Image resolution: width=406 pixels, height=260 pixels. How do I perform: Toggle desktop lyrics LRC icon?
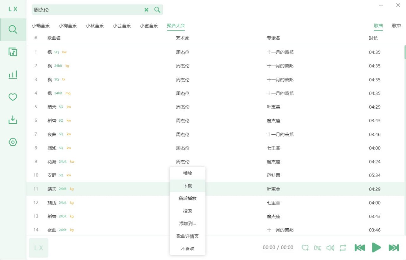[x=318, y=248]
